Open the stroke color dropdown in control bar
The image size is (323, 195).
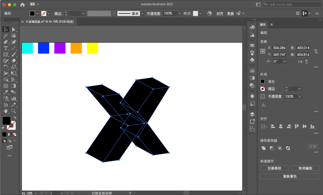[x=49, y=13]
